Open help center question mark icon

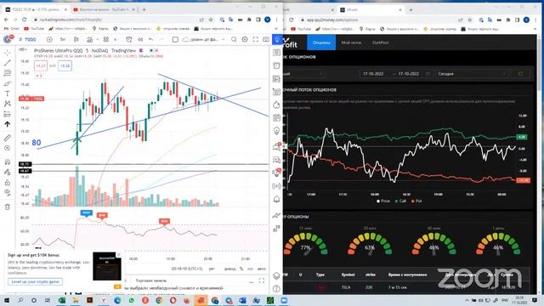tap(276, 289)
